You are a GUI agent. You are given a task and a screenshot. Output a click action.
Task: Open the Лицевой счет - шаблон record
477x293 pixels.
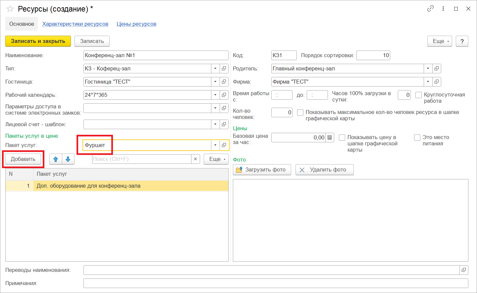pyautogui.click(x=224, y=124)
